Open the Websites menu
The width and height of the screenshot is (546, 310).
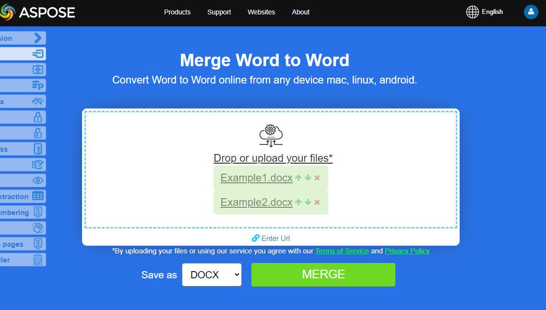pyautogui.click(x=261, y=12)
